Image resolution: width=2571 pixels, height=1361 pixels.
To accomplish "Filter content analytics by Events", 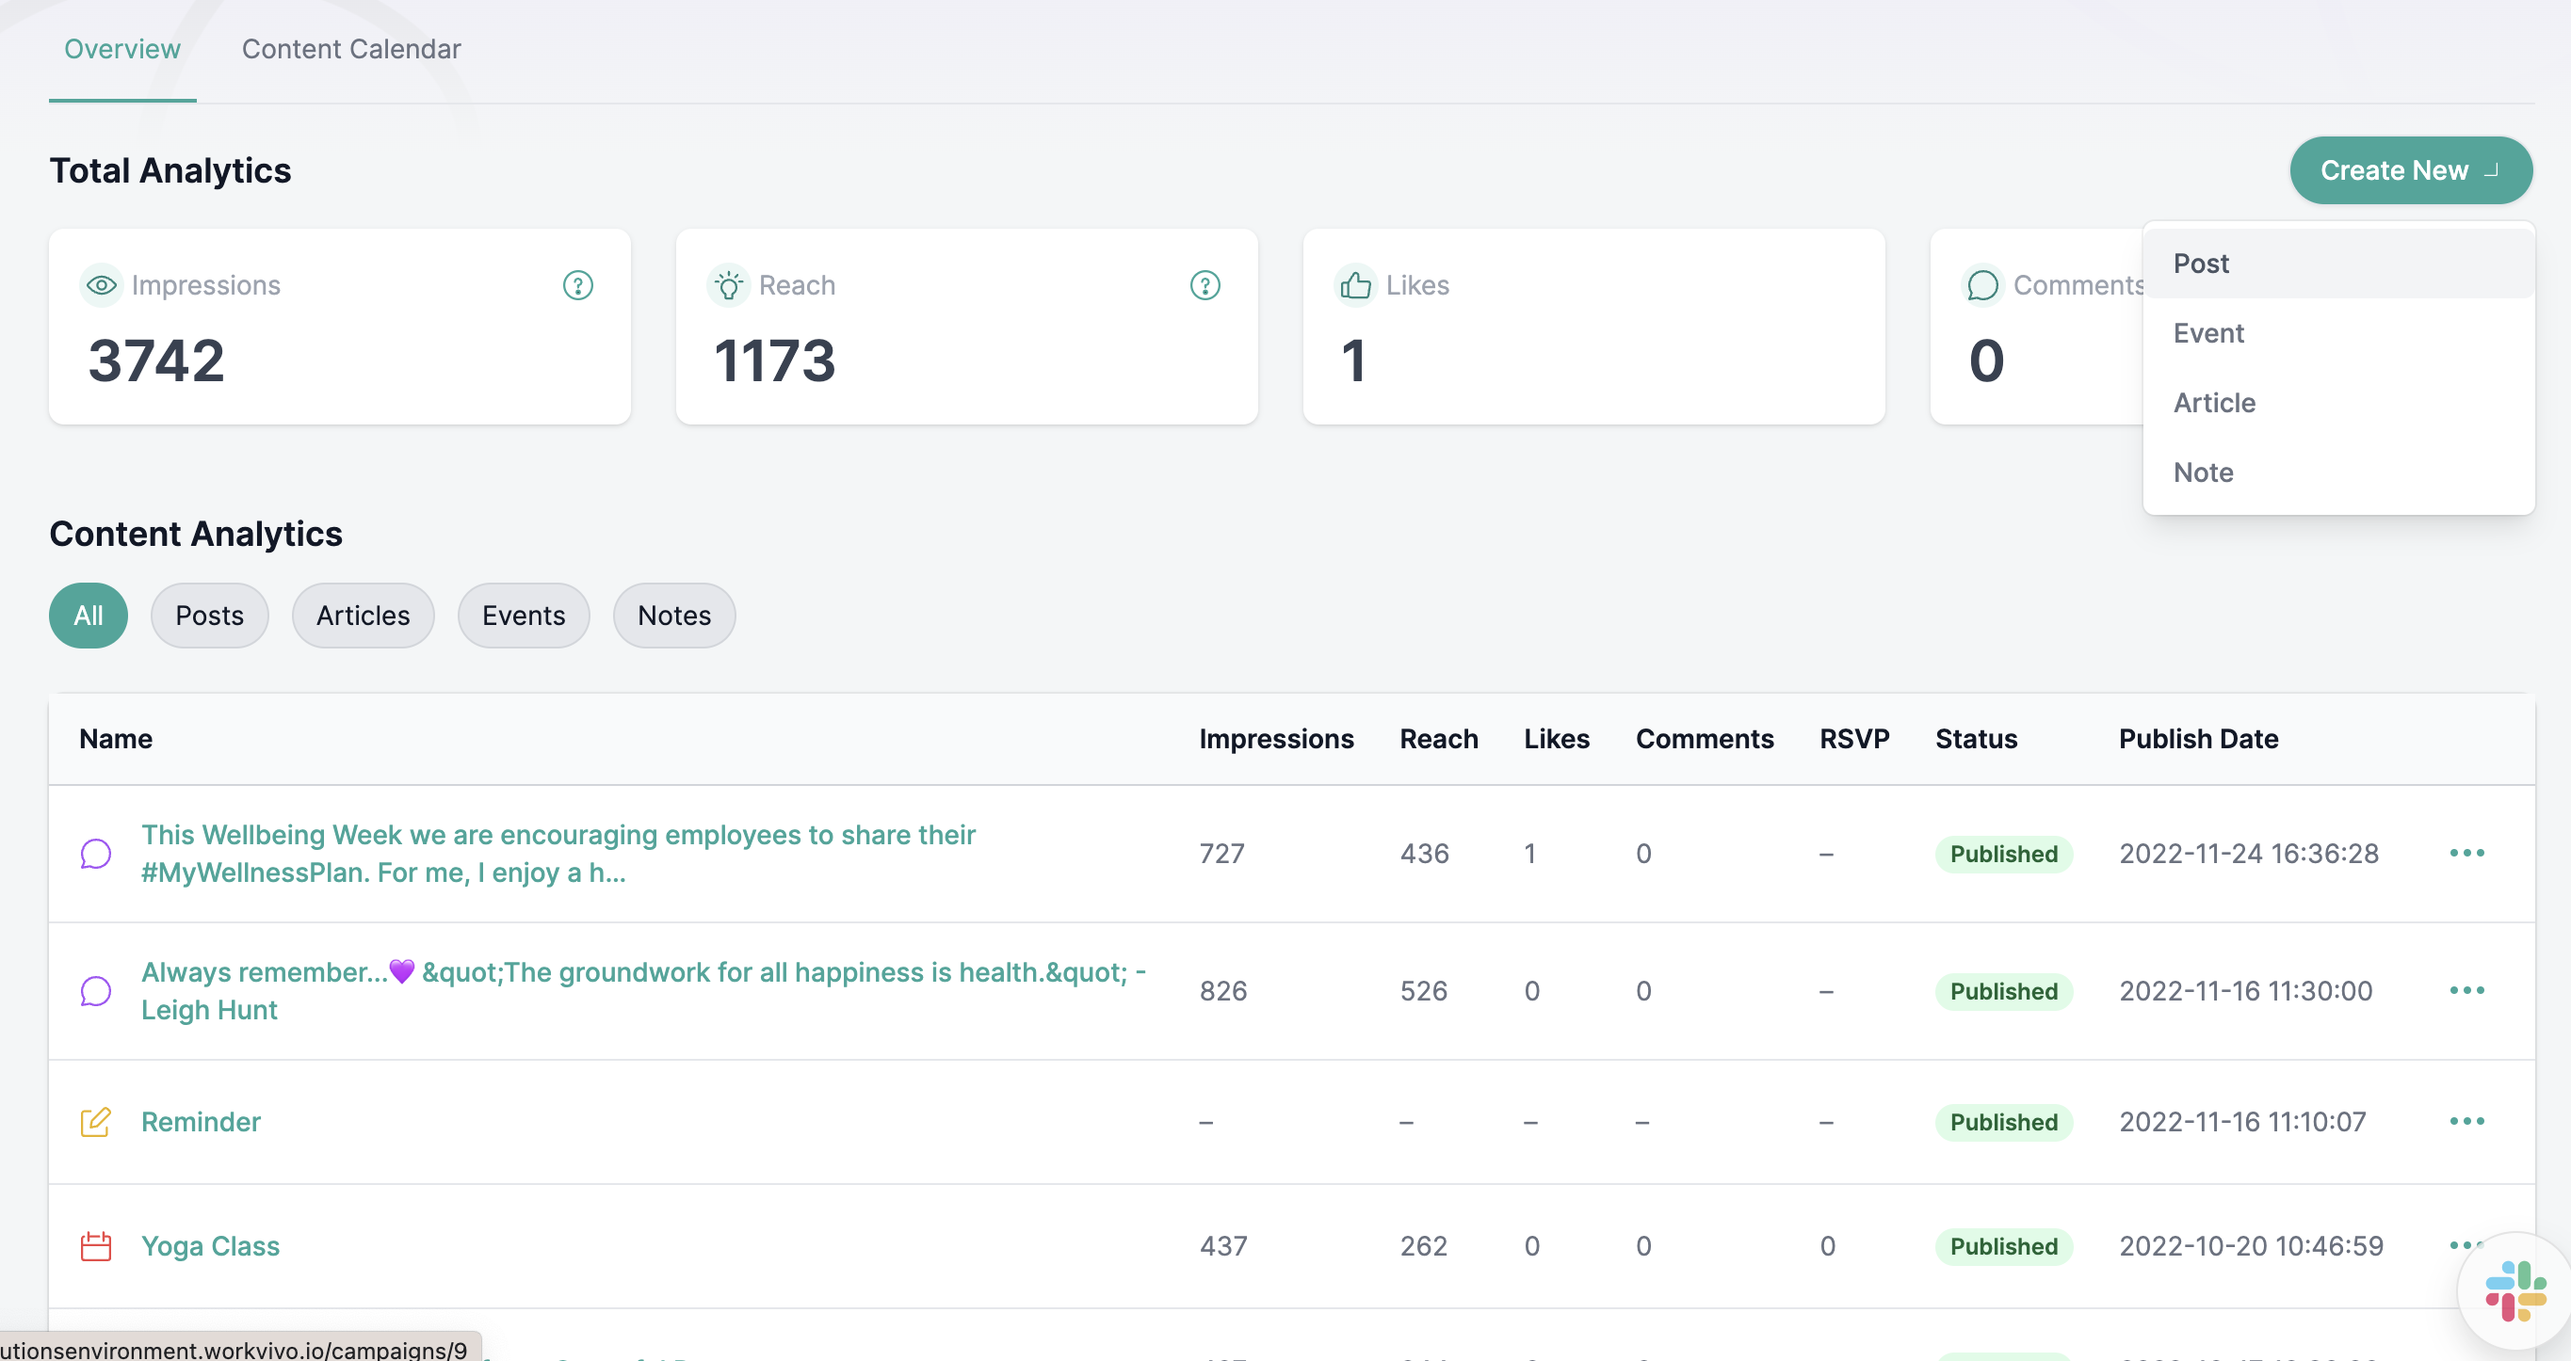I will (x=524, y=616).
